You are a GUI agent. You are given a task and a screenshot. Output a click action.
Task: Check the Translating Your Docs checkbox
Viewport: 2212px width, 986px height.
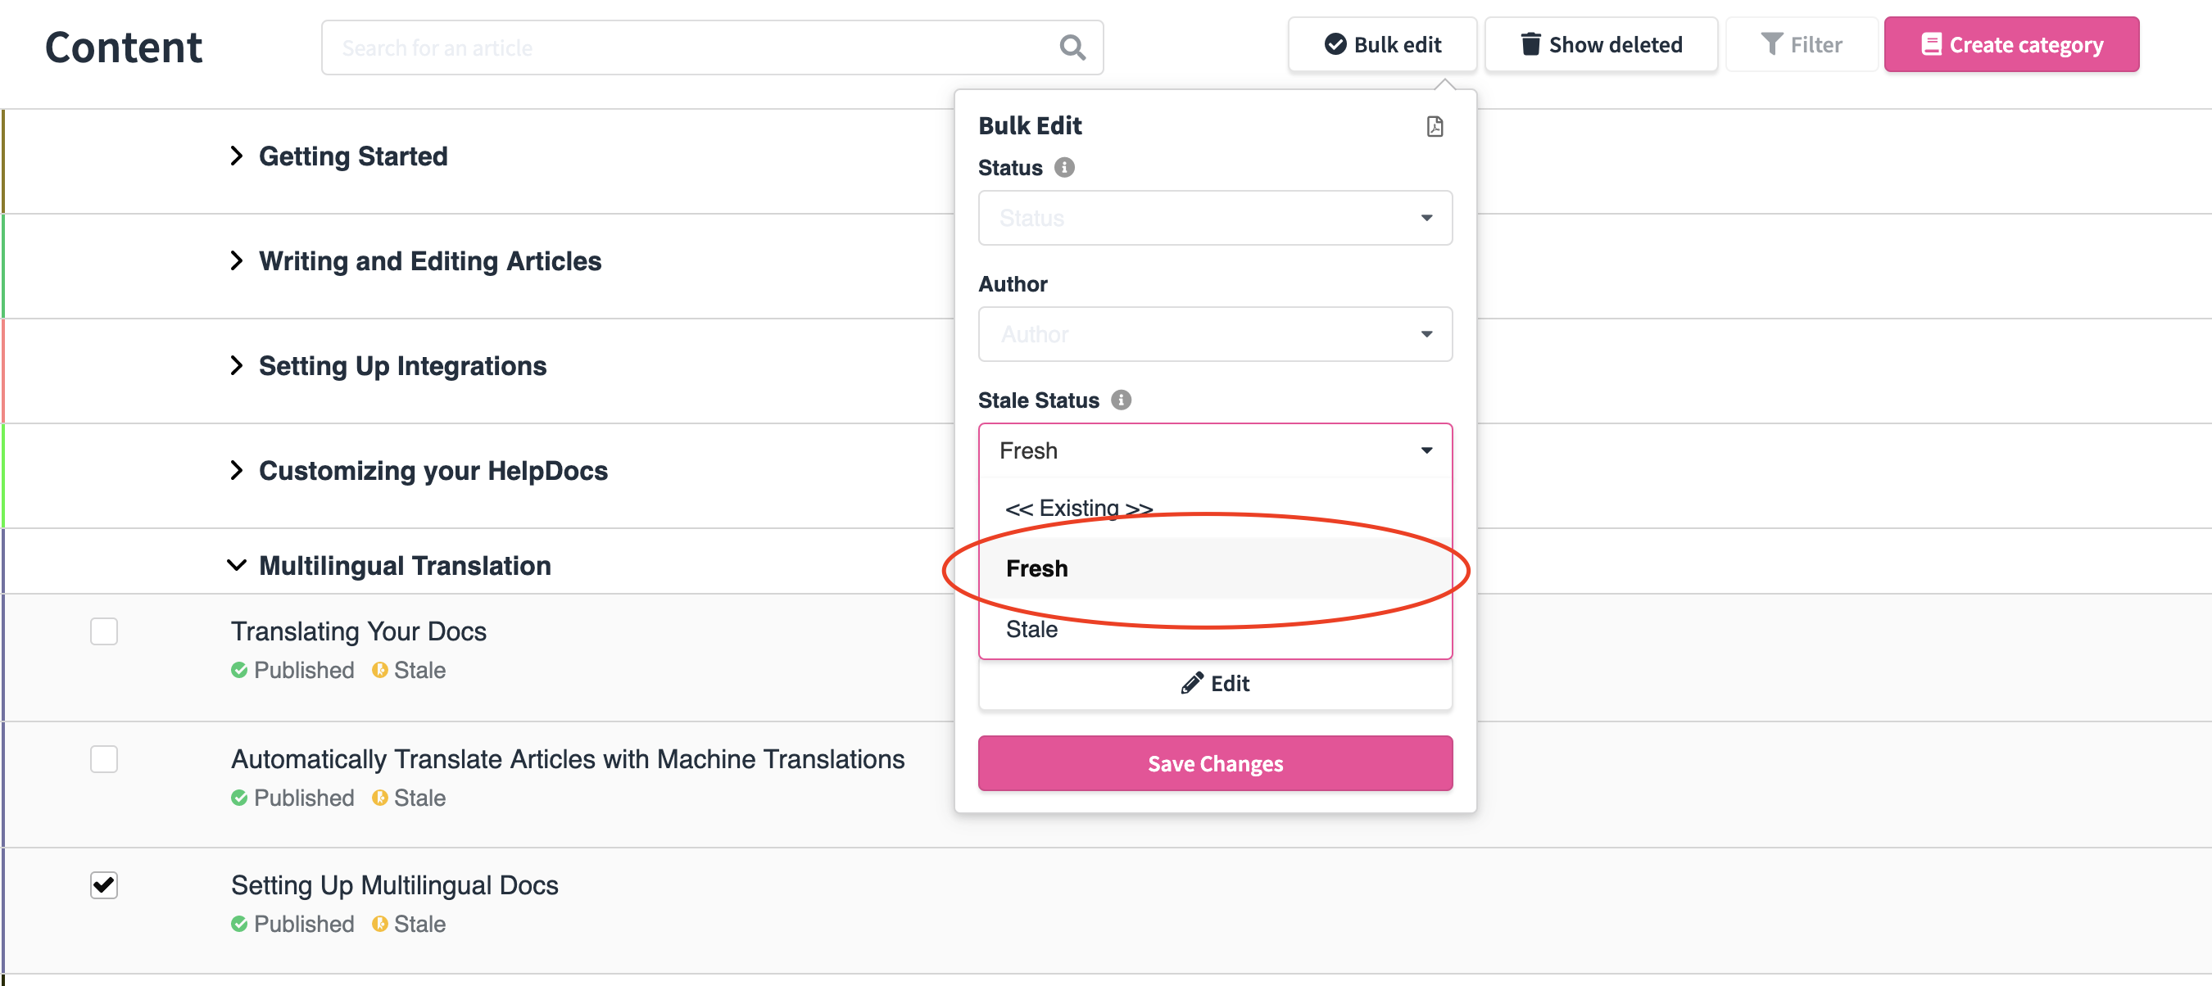(104, 631)
